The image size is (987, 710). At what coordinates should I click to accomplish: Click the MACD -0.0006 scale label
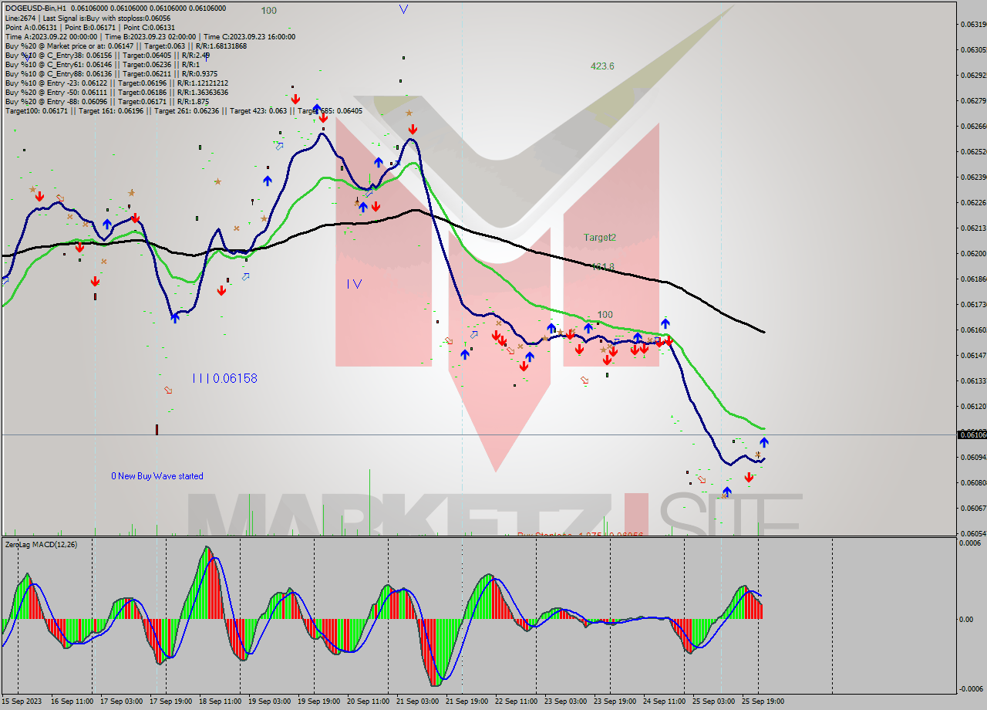(972, 689)
